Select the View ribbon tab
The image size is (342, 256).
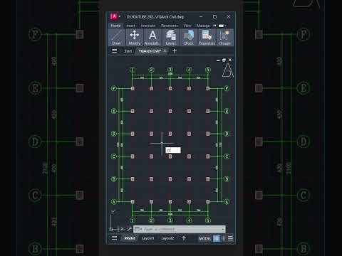tap(187, 26)
